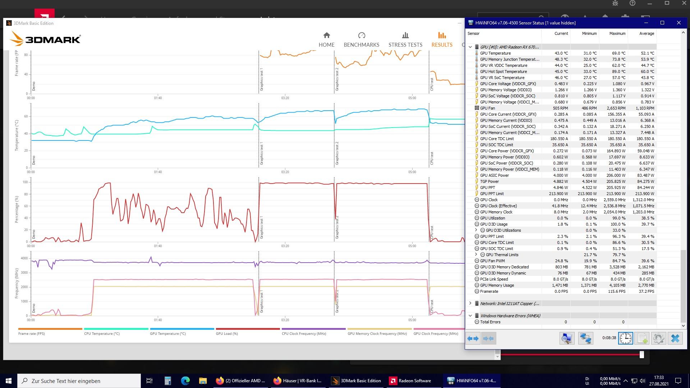Open File Explorer from the taskbar
Viewport: 690px width, 388px height.
pyautogui.click(x=203, y=381)
